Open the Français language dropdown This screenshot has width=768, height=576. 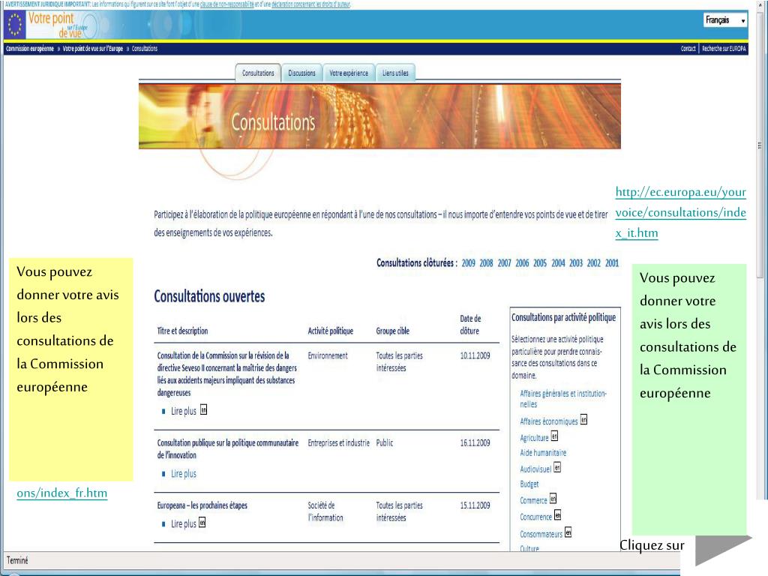(725, 20)
